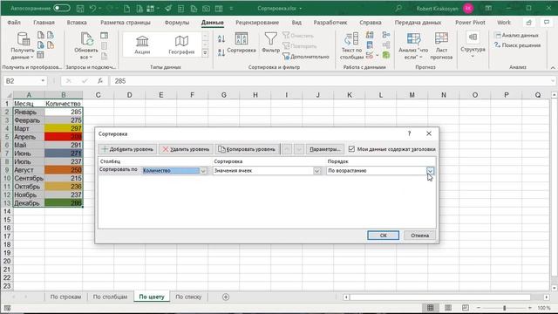Click the Save icon in title bar
Image resolution: width=558 pixels, height=314 pixels.
tap(80, 8)
